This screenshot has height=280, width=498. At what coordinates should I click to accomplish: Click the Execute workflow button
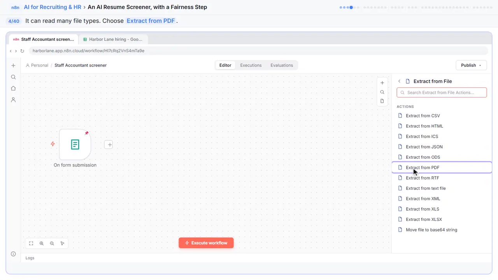pos(206,243)
